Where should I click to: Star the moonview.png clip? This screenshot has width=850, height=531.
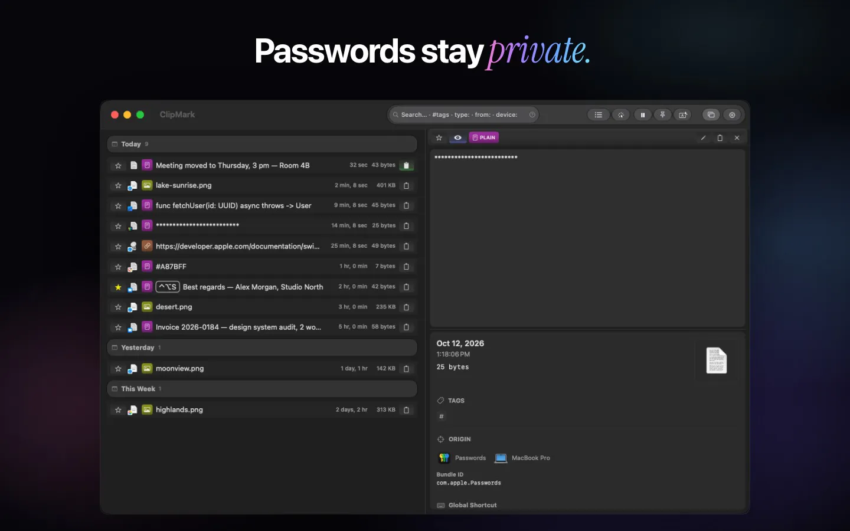[x=118, y=369]
